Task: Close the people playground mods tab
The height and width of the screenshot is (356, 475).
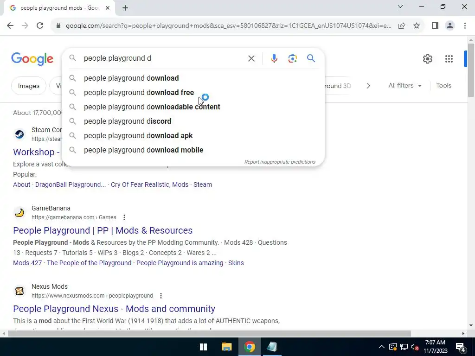Action: (108, 8)
